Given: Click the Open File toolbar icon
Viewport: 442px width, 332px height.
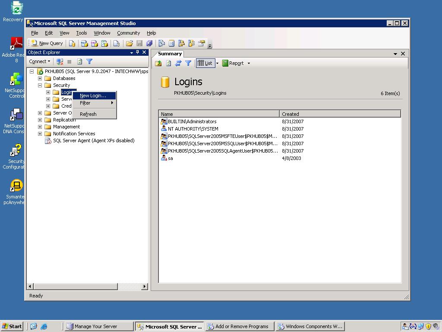Looking at the screenshot, I should click(x=129, y=43).
